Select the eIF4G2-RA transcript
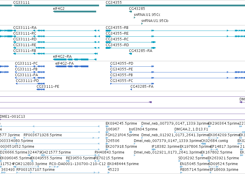This screenshot has height=174, width=245. (75, 59)
